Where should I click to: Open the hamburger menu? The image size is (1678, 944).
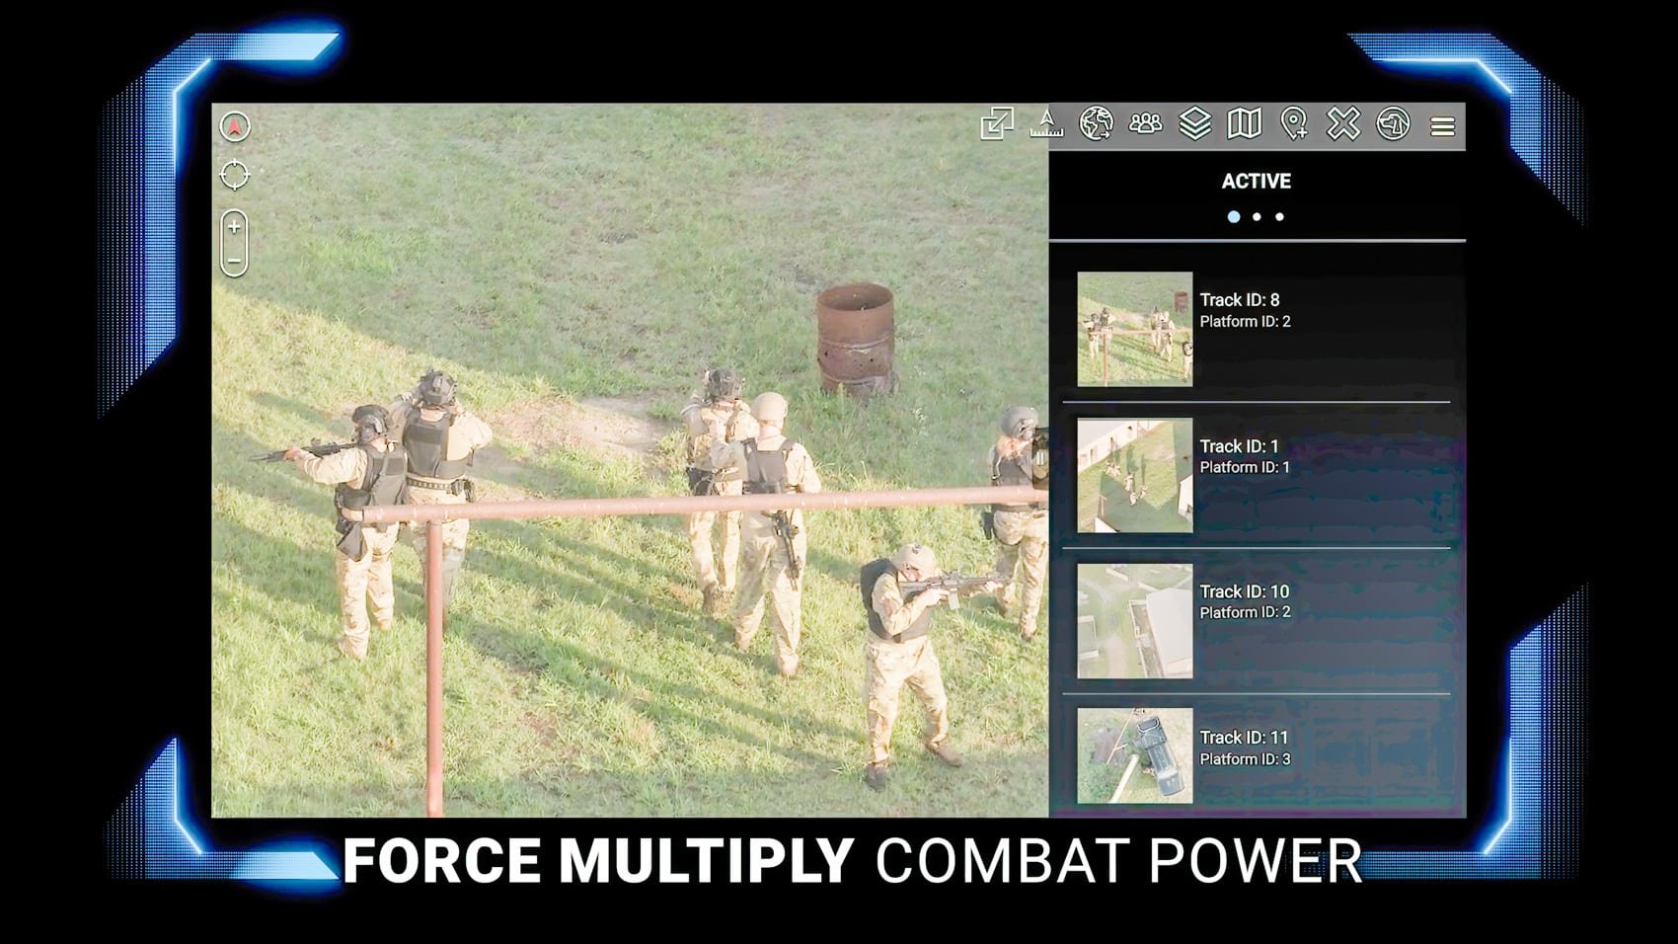(1442, 126)
